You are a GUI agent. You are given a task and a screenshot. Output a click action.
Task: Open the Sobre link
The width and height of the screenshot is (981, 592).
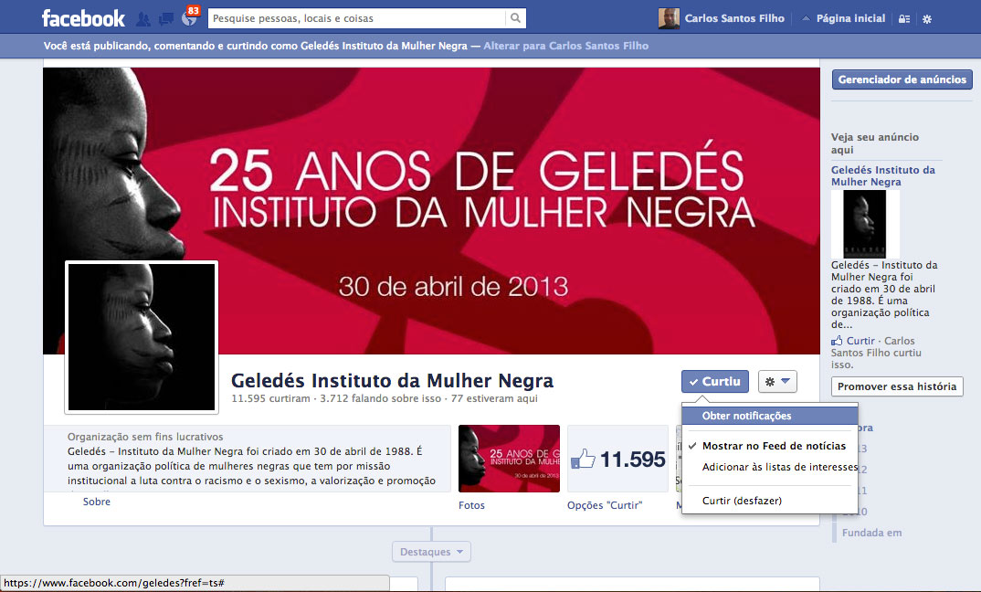(x=96, y=502)
